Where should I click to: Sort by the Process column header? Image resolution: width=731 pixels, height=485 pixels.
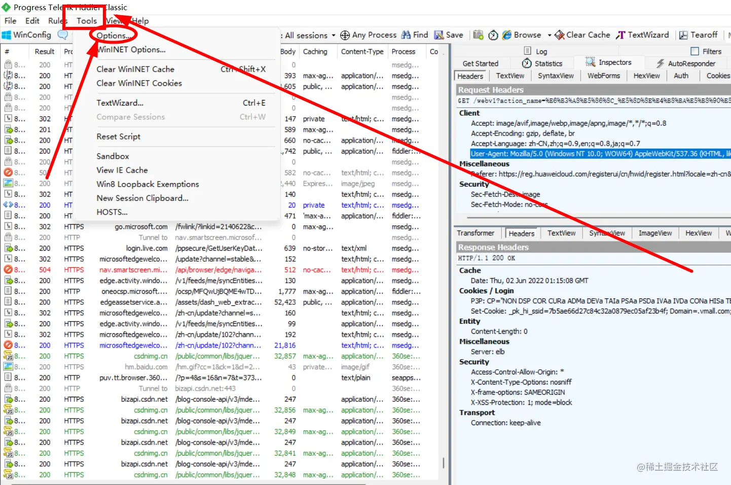(x=404, y=51)
